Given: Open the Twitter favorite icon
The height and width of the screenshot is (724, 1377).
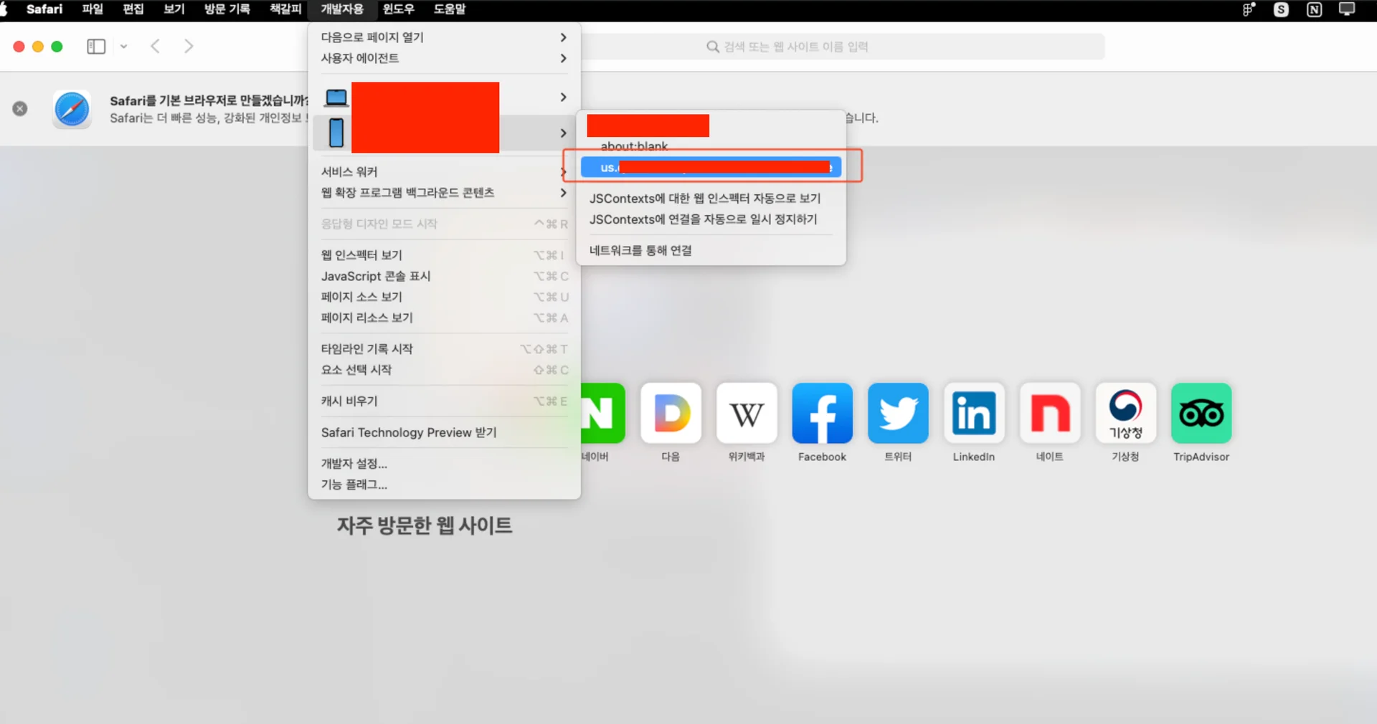Looking at the screenshot, I should click(898, 413).
